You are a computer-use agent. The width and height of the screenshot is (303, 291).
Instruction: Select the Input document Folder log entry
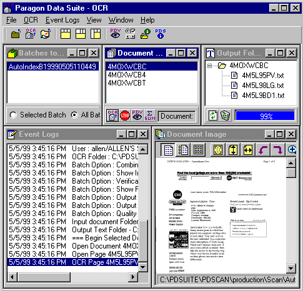[73, 222]
